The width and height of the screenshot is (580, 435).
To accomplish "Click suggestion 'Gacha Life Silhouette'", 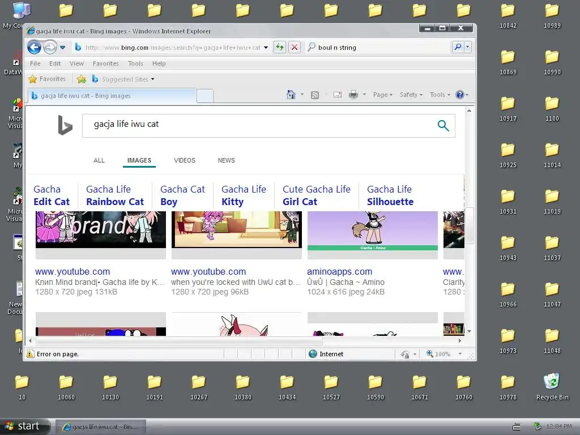I will (x=390, y=195).
